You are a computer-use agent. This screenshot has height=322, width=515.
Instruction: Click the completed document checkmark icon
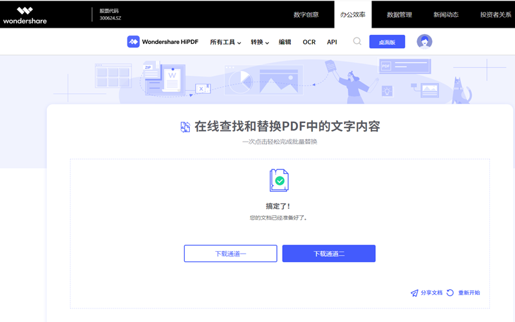click(279, 180)
